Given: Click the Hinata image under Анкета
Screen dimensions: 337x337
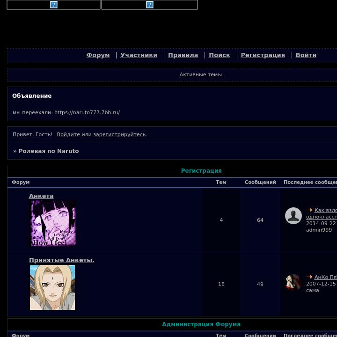Looking at the screenshot, I should pyautogui.click(x=52, y=223).
